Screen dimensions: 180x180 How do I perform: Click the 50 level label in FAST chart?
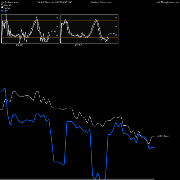(x=57, y=26)
